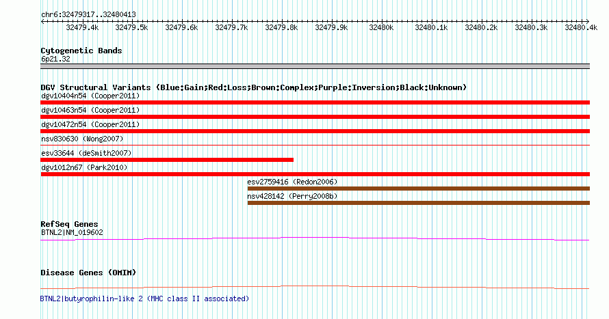Click the nsv428142 (Perry2008b) label
This screenshot has height=319, width=609.
(x=292, y=196)
